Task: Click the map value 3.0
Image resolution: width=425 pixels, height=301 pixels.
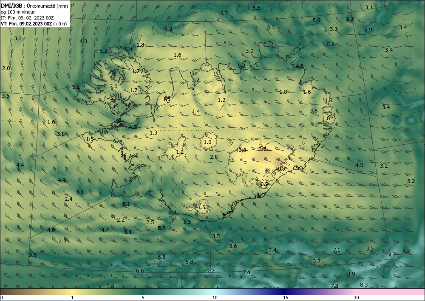Action: pyautogui.click(x=249, y=51)
